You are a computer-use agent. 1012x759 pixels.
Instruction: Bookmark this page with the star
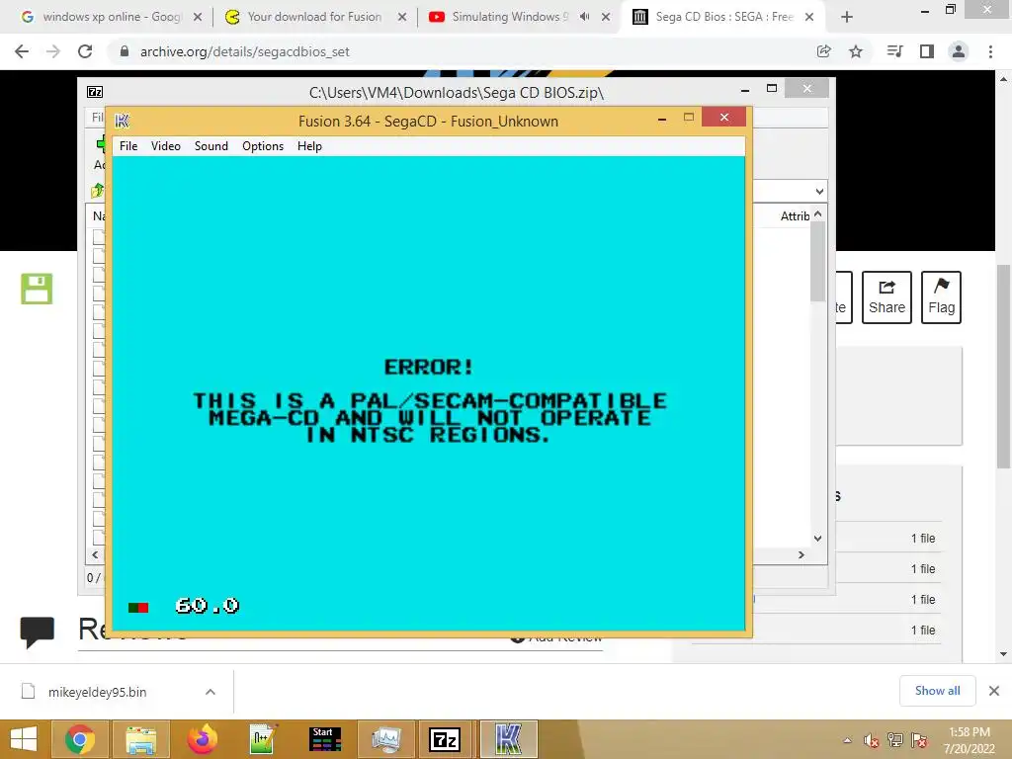(x=856, y=51)
